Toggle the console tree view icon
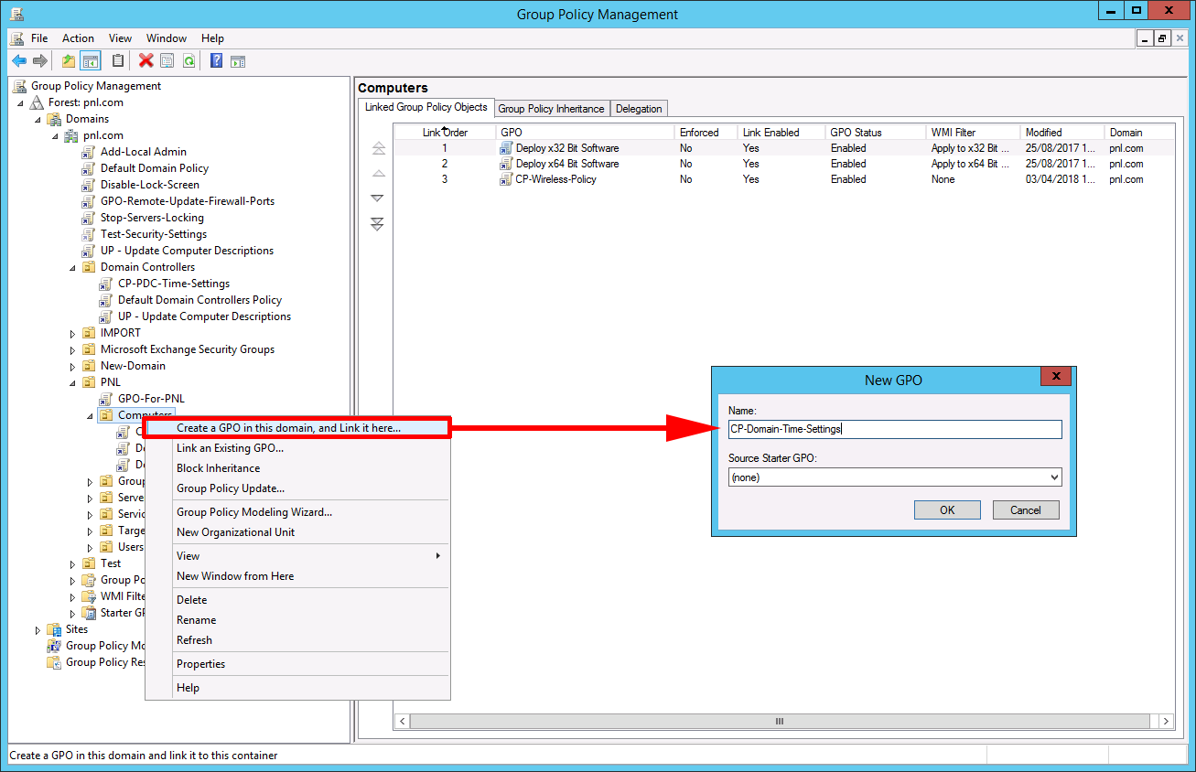This screenshot has width=1196, height=772. click(88, 60)
